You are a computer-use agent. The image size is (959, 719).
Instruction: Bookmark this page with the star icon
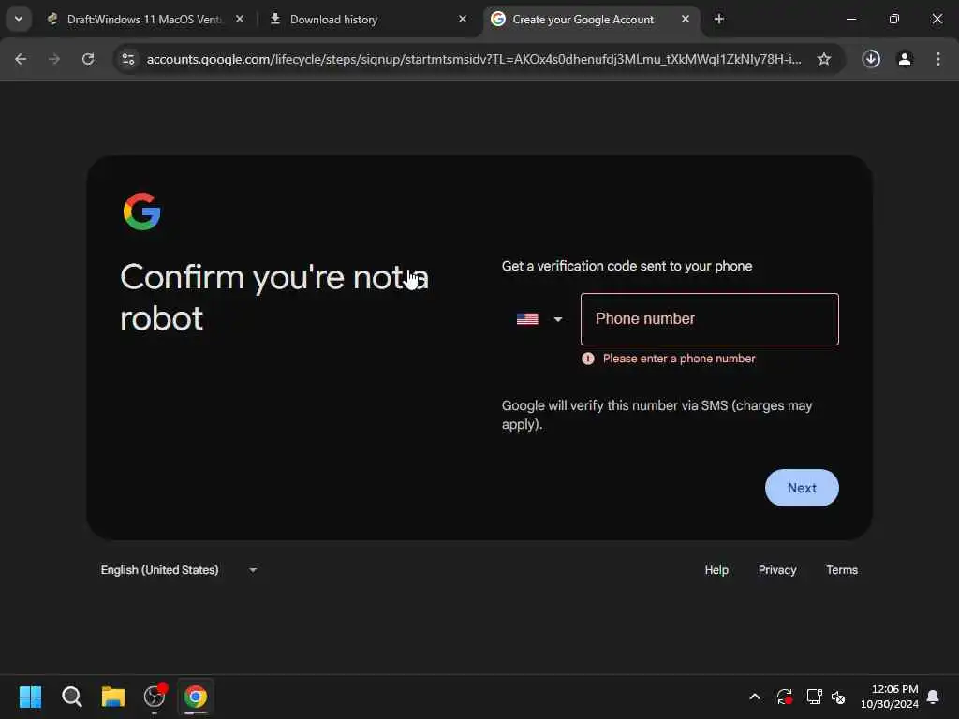point(824,59)
